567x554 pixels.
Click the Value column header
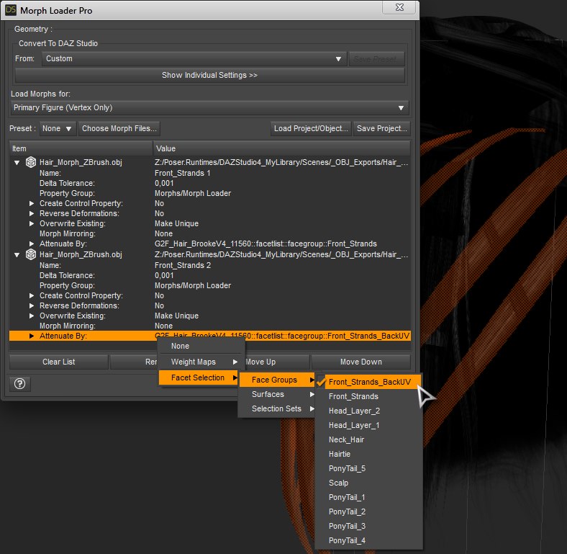[x=281, y=148]
